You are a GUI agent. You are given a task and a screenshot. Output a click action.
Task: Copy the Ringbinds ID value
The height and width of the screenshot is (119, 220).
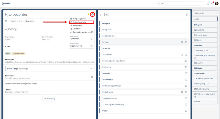[x=91, y=39]
